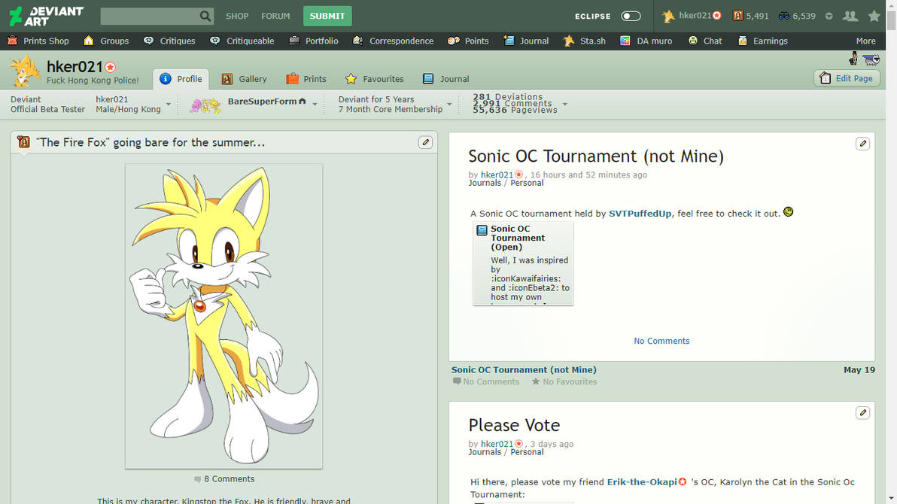
Task: Click the friends silhouettes icon in header
Action: click(850, 16)
